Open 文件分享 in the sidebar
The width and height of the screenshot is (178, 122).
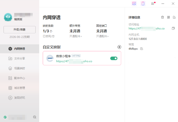point(19,59)
